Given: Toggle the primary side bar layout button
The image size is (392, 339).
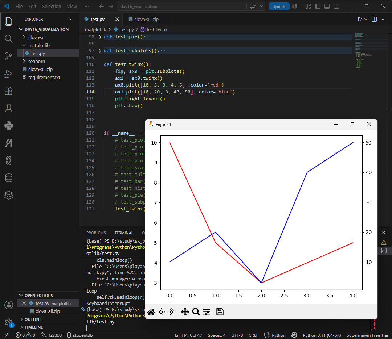Looking at the screenshot, I should 318,6.
